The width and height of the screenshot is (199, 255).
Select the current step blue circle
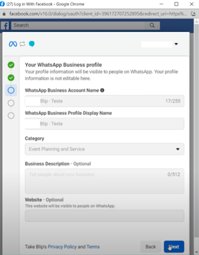pos(11,90)
